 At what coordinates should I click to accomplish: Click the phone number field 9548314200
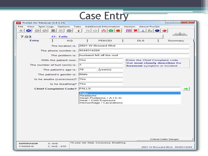click(x=134, y=51)
